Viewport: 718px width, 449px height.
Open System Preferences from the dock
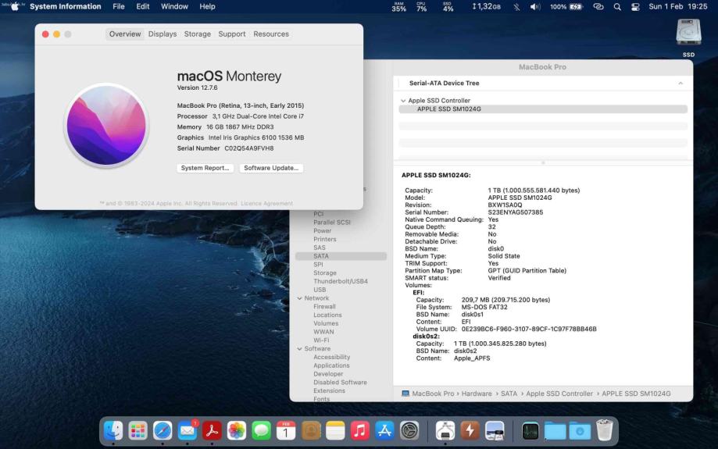click(x=409, y=430)
